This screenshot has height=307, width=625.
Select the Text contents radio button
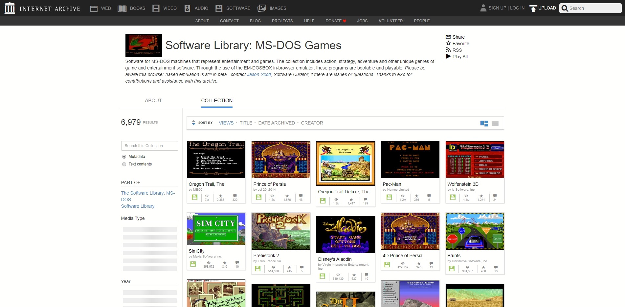point(124,164)
